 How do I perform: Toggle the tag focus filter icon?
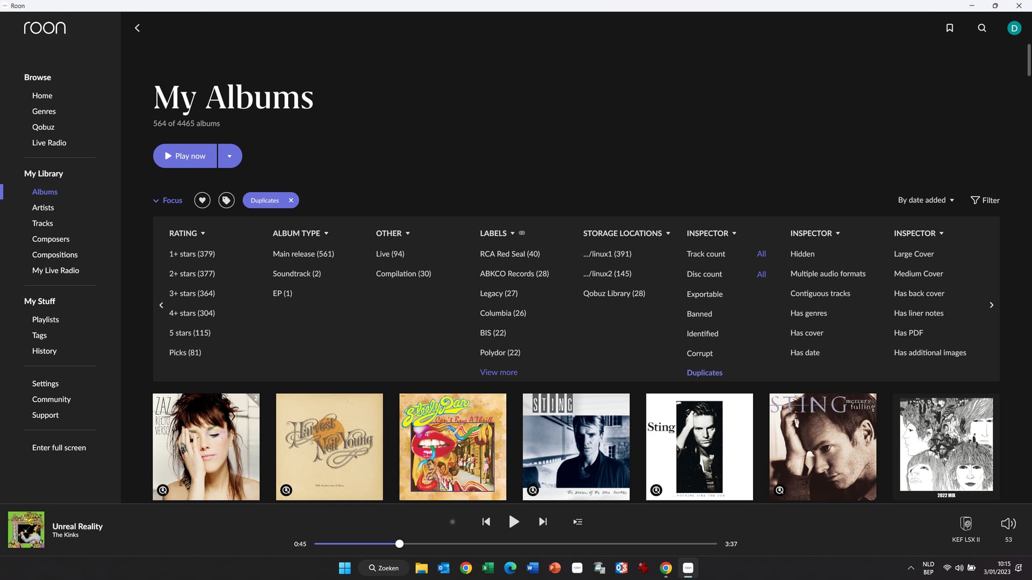tap(226, 200)
